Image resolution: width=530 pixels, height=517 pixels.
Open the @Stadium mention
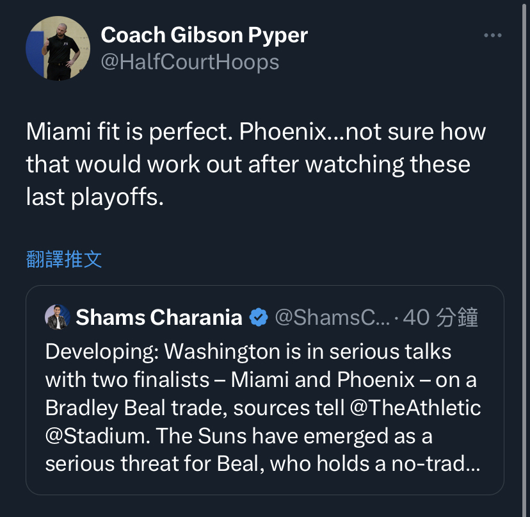(x=97, y=436)
